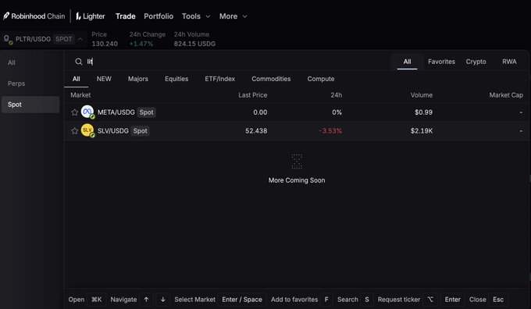Open the Commodities tab
This screenshot has width=531, height=309.
[x=271, y=79]
